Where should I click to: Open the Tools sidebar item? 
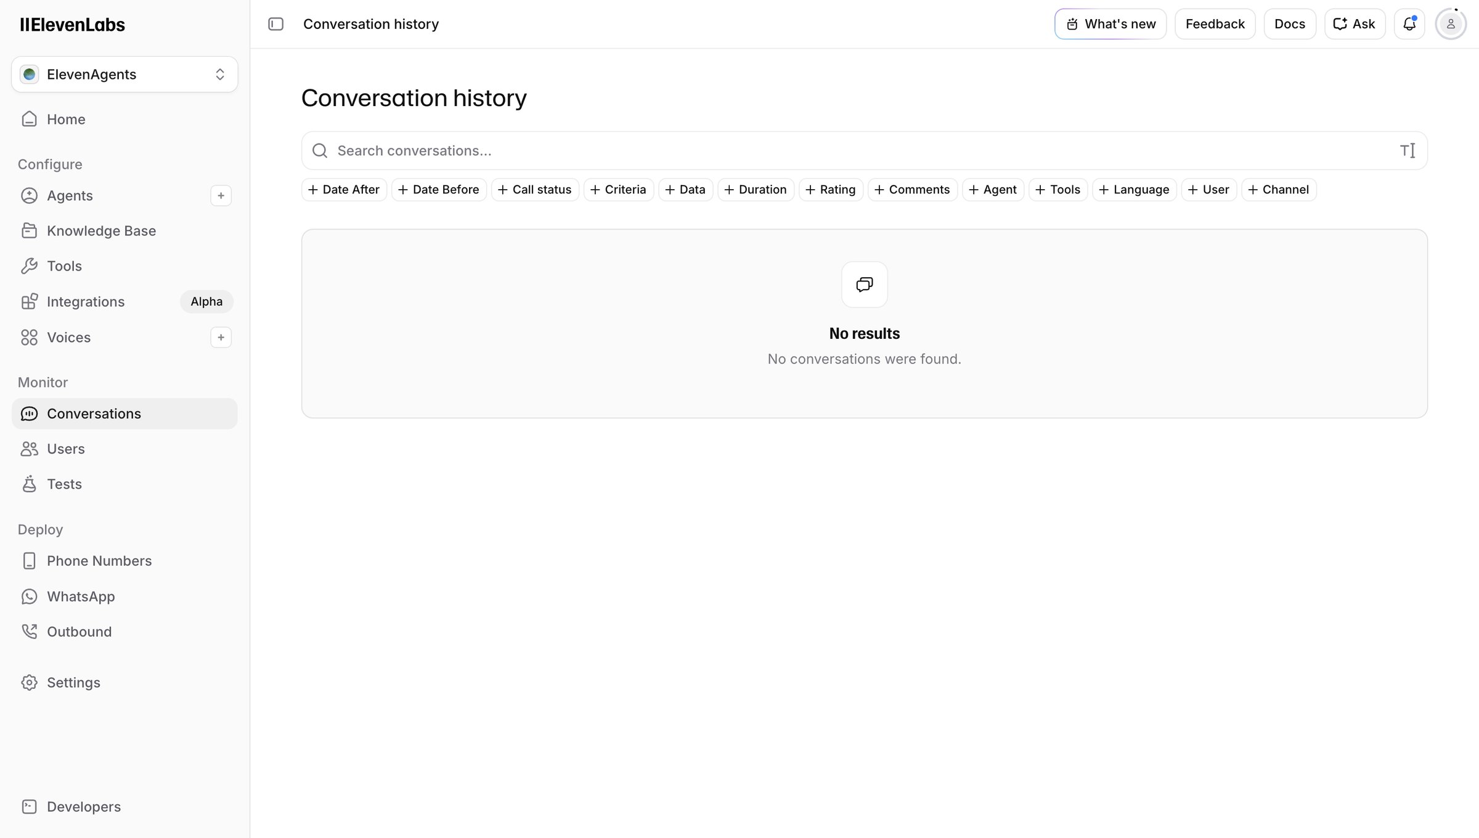(x=124, y=266)
